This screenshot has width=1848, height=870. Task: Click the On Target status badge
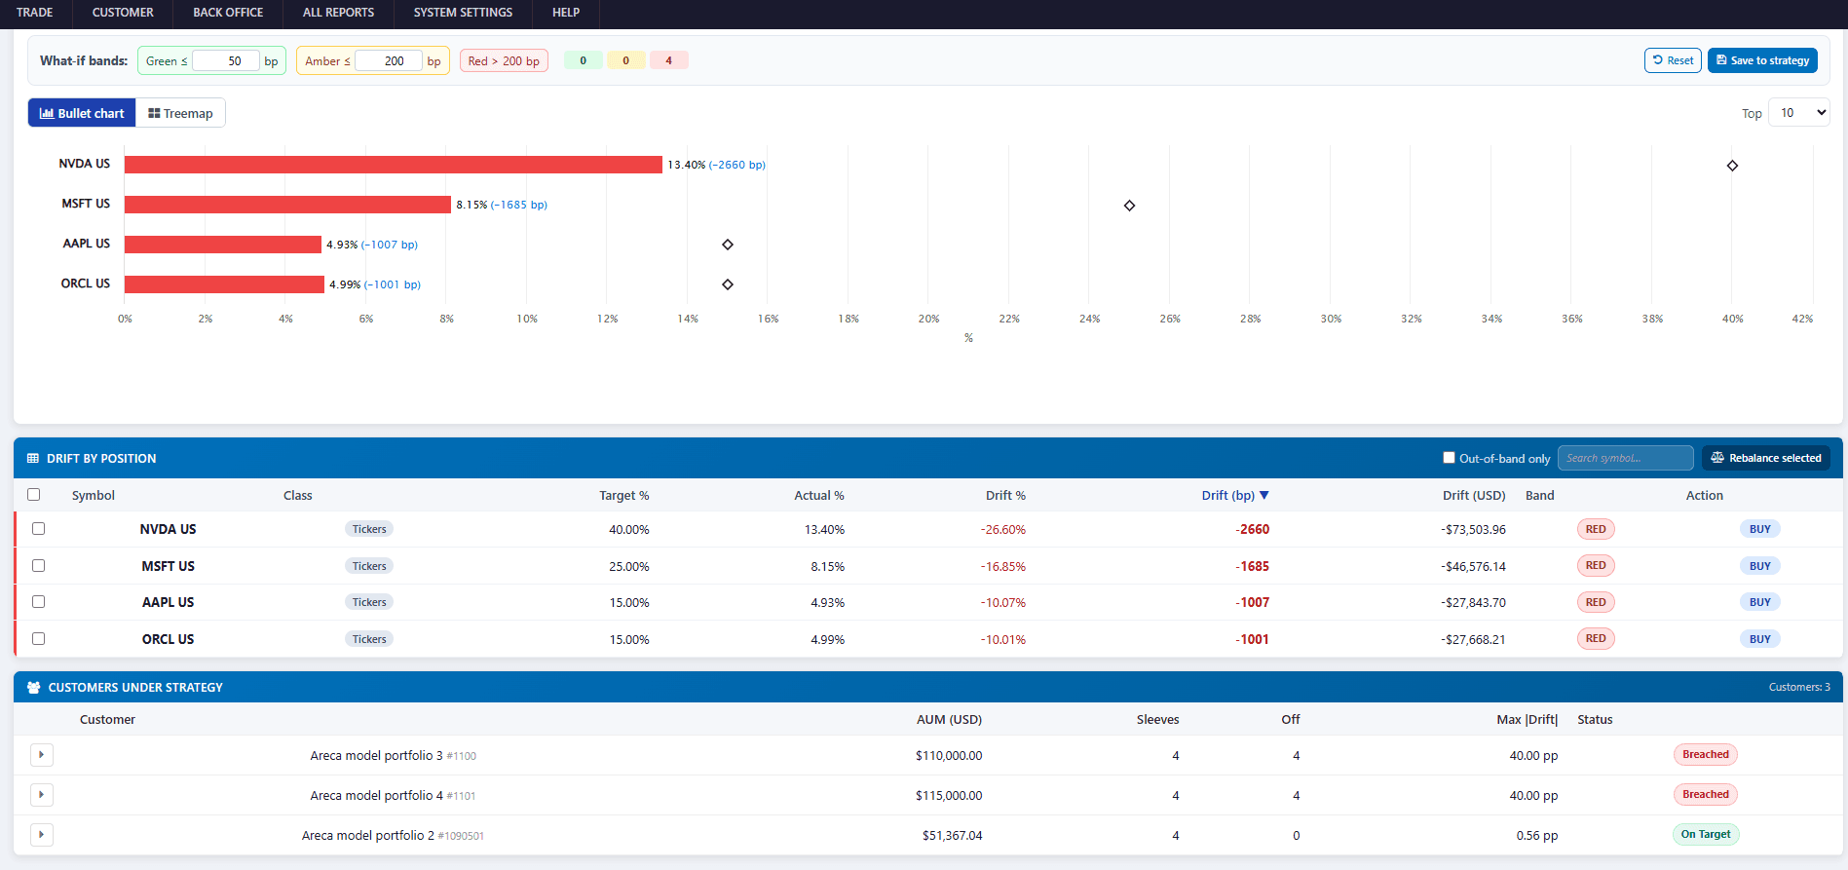pos(1706,835)
